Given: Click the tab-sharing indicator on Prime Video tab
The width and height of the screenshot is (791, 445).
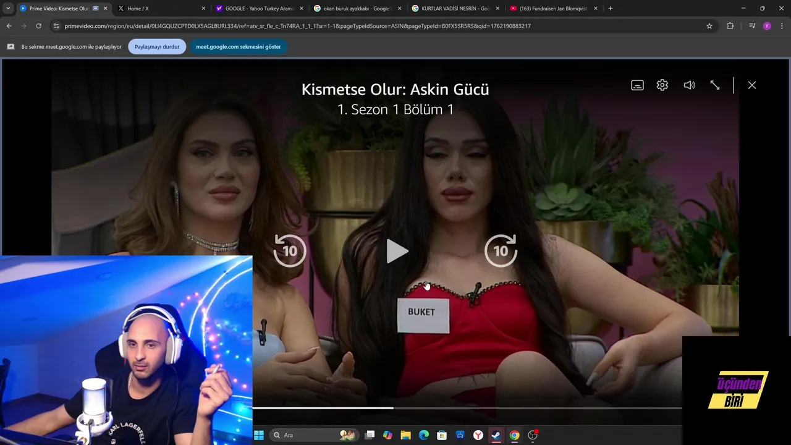Looking at the screenshot, I should [x=96, y=9].
